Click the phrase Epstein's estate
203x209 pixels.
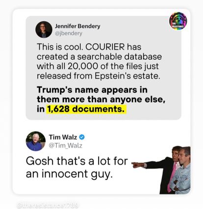tap(127, 76)
